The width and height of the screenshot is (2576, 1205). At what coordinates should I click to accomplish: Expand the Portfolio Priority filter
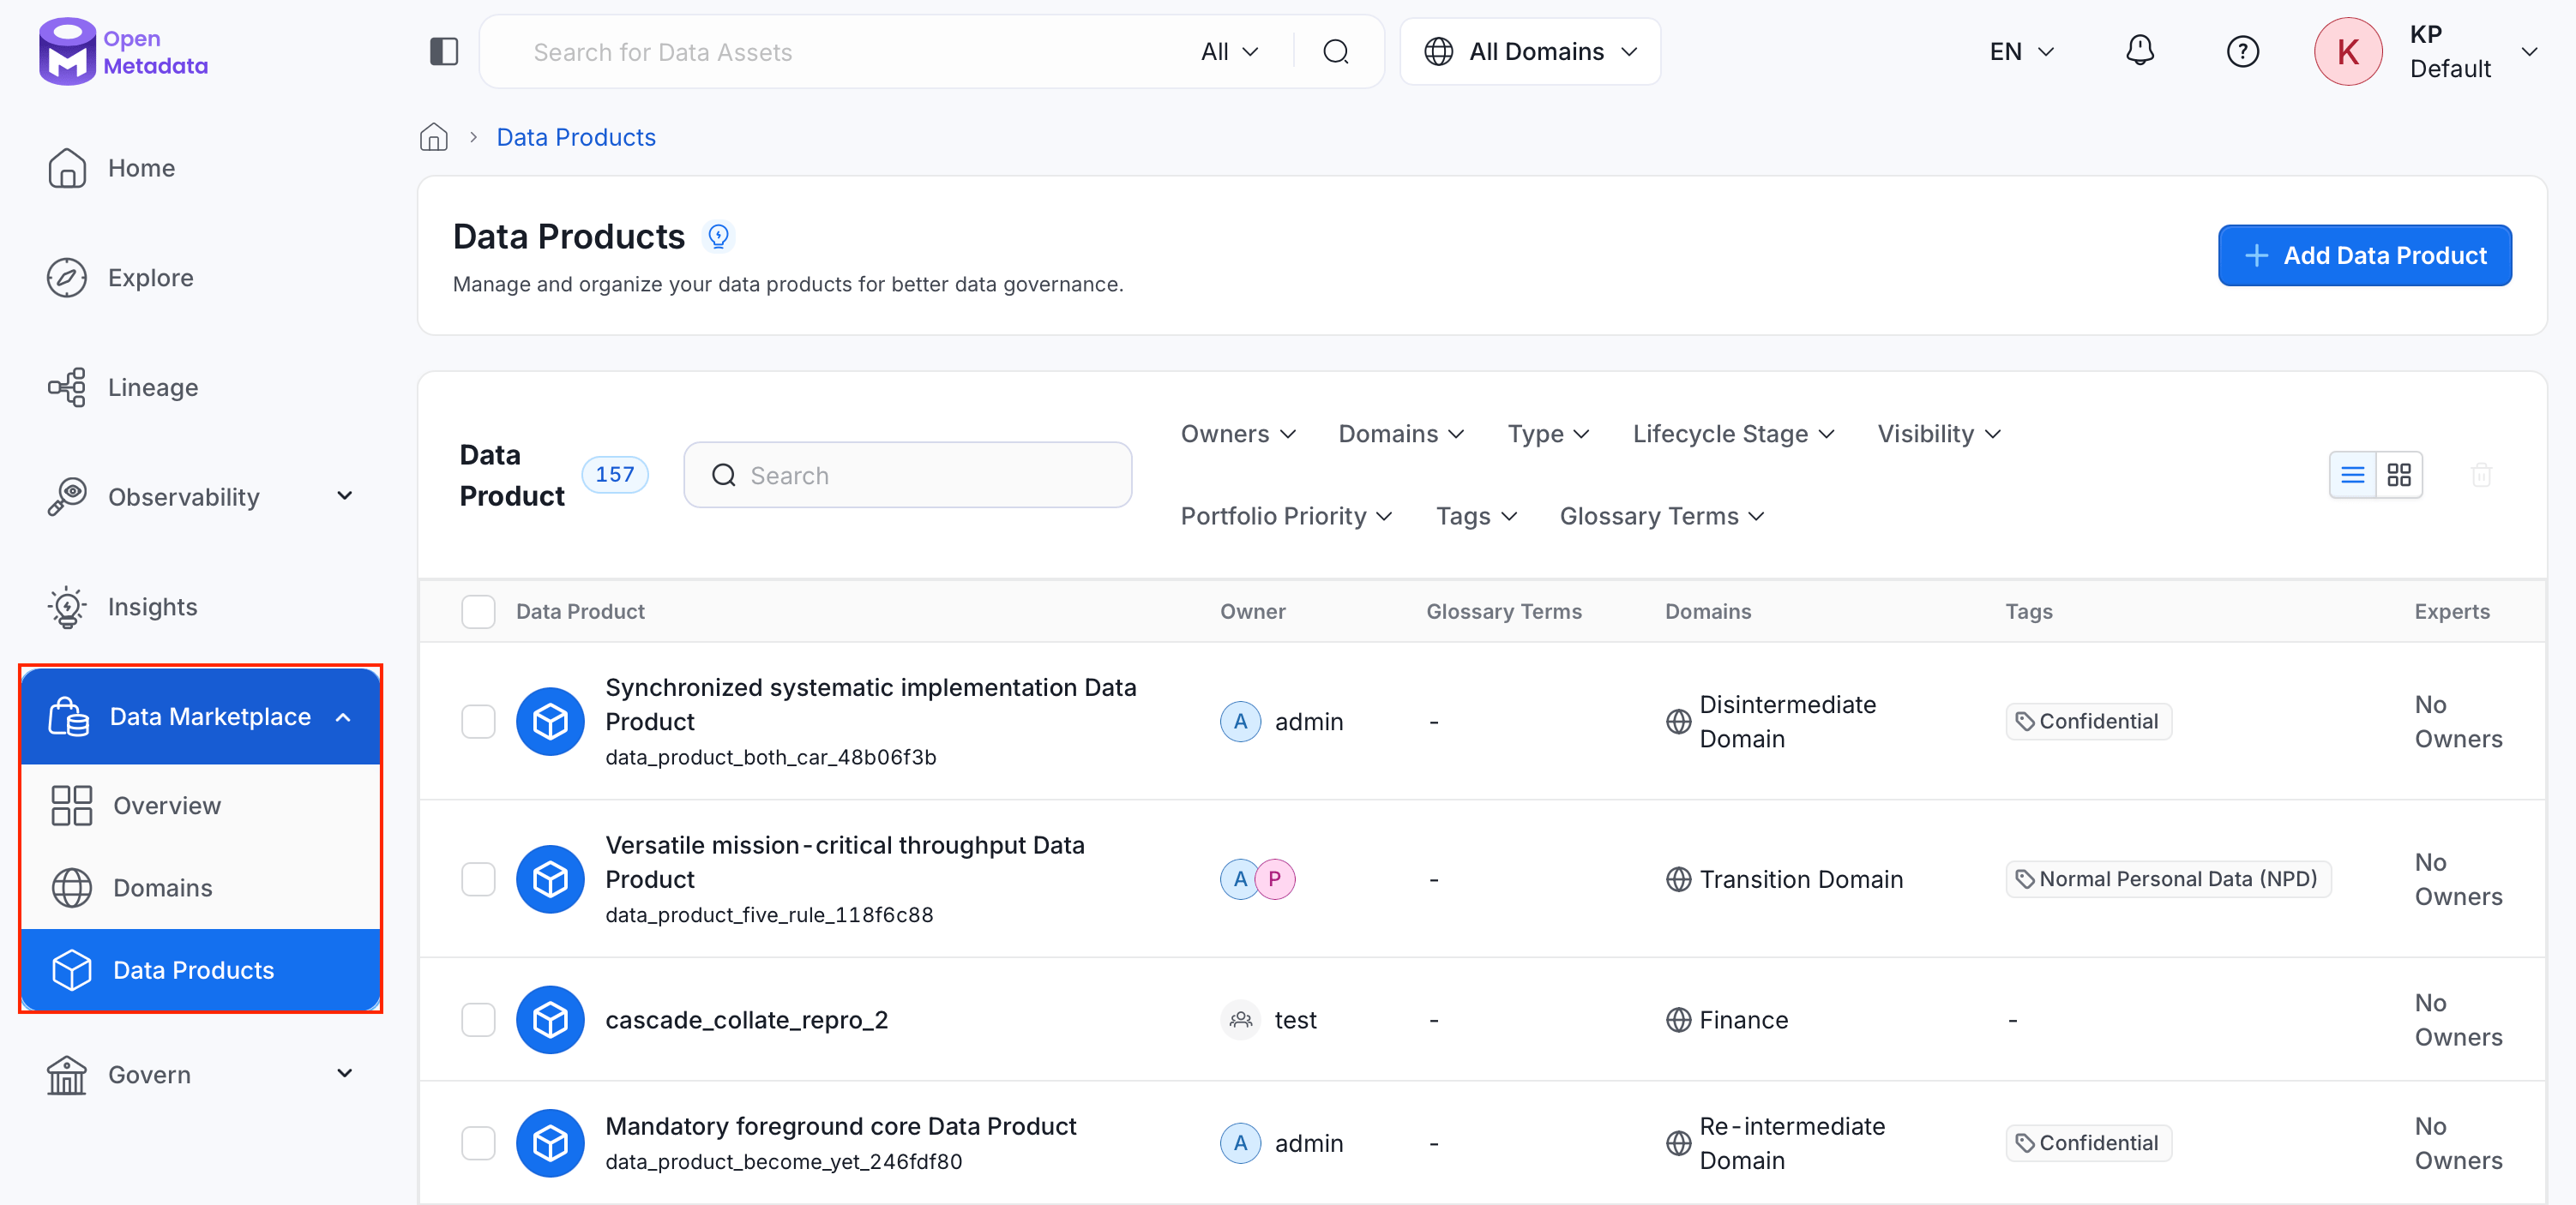[1286, 516]
